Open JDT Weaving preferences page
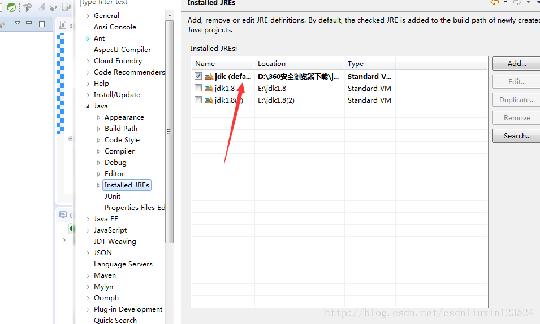The width and height of the screenshot is (540, 324). [x=115, y=242]
